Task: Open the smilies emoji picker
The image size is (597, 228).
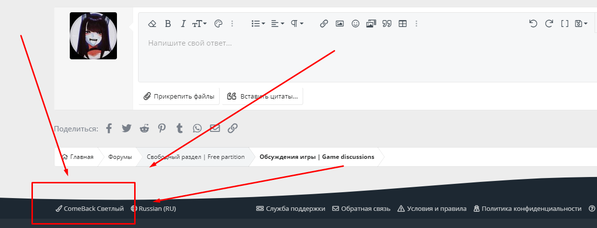Action: (x=355, y=24)
